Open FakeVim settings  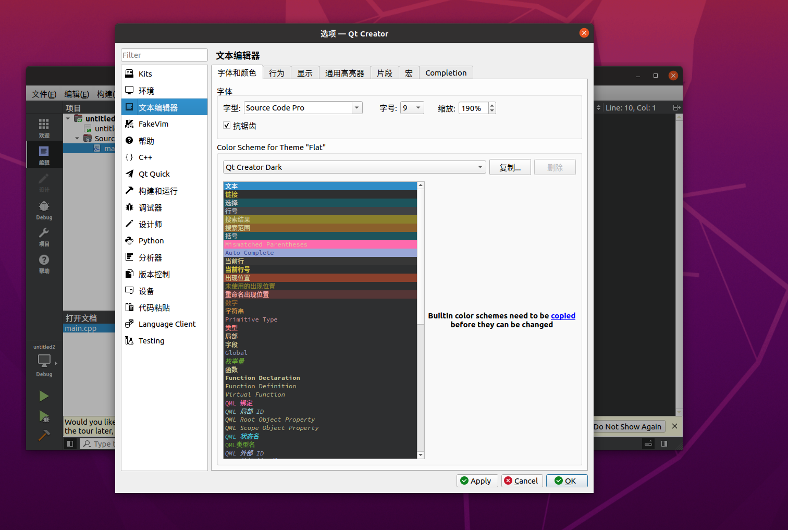click(x=164, y=124)
